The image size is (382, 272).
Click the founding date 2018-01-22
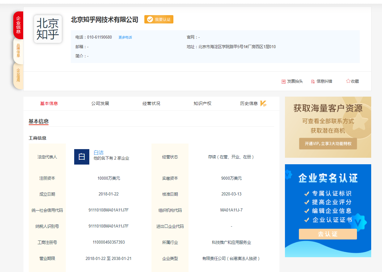(108, 194)
